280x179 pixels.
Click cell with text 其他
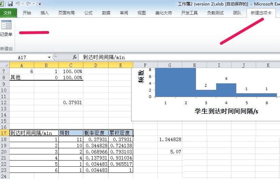[22, 78]
